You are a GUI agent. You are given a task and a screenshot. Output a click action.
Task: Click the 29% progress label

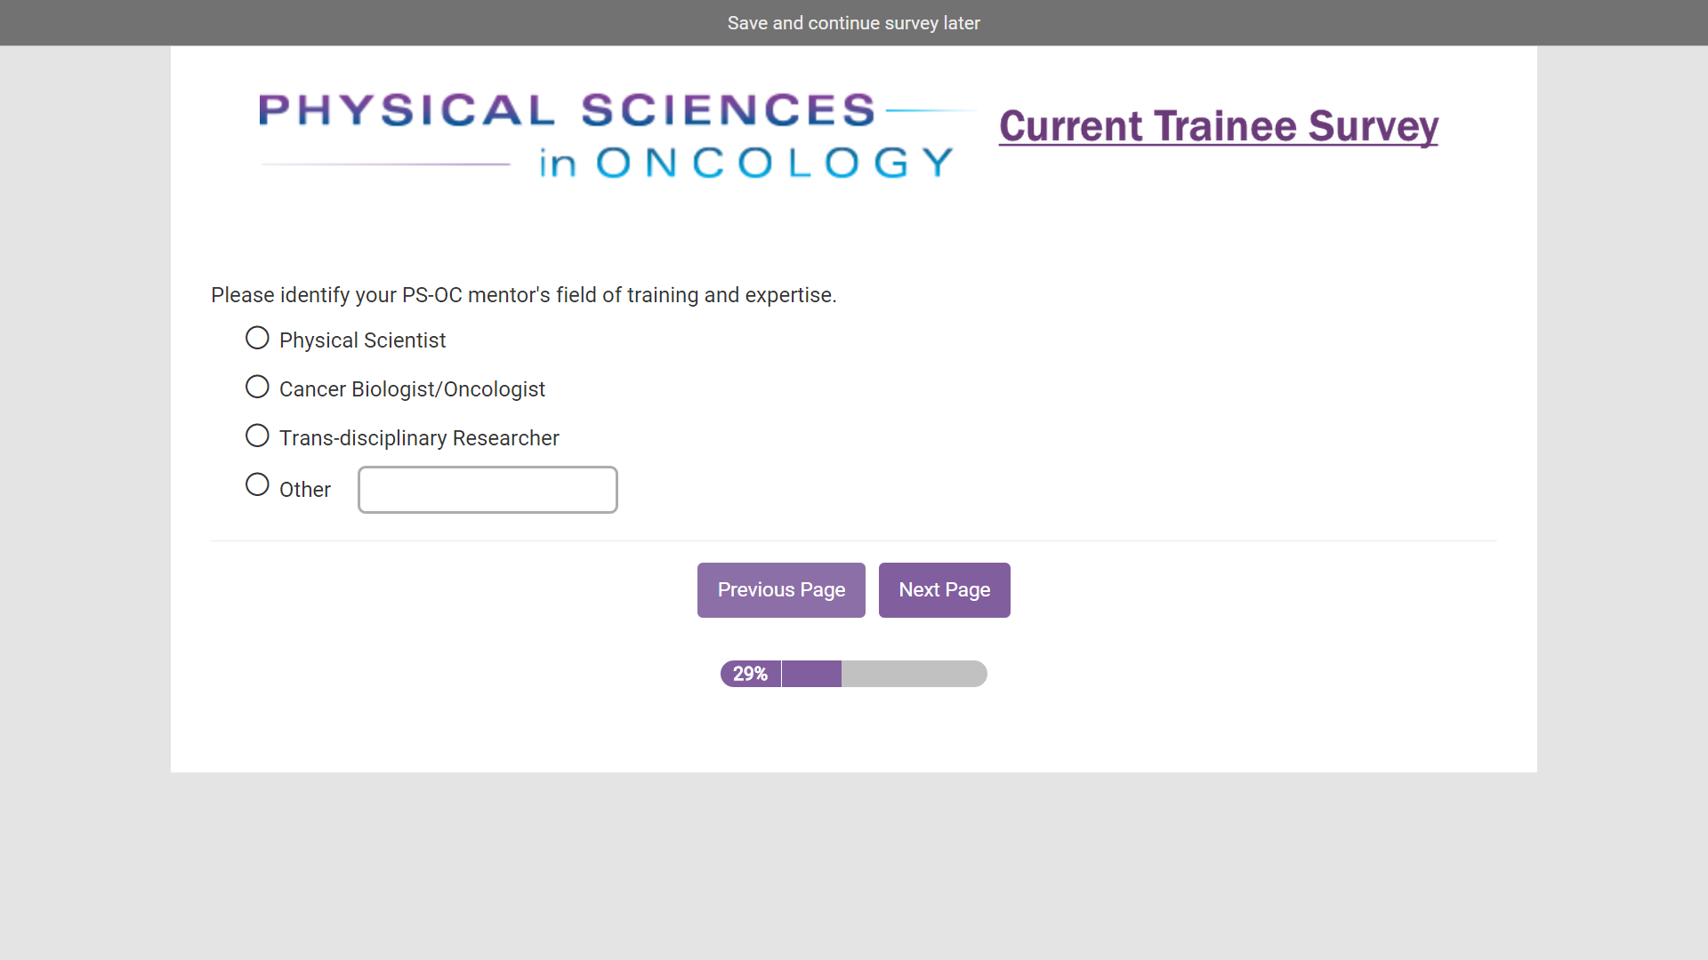[x=750, y=674]
